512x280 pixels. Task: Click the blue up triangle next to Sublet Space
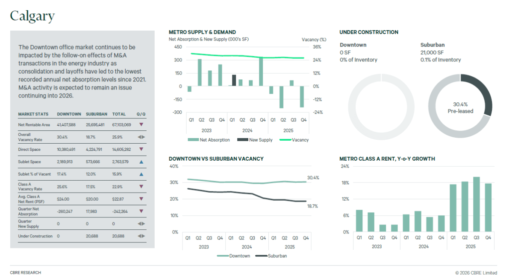pyautogui.click(x=142, y=162)
